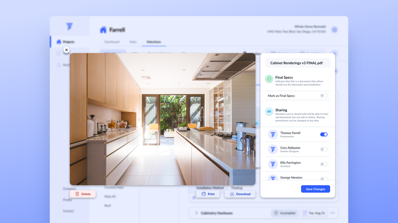Click the Final Specs checkmark icon
The image size is (398, 223).
[x=269, y=79]
